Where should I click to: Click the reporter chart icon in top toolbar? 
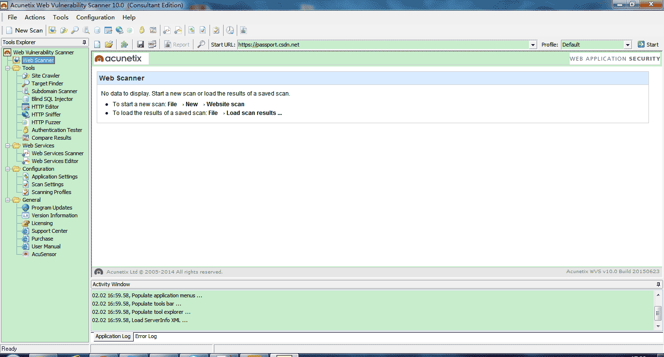(x=244, y=30)
